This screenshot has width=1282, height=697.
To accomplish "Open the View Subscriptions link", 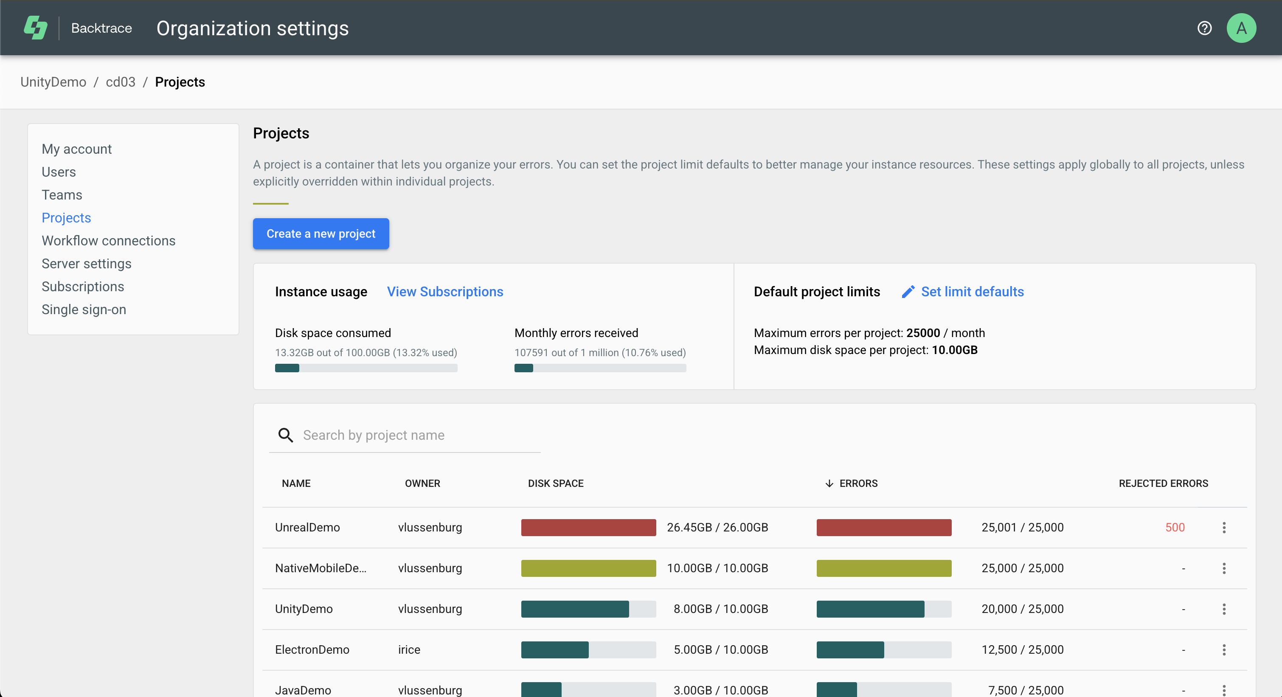I will click(x=445, y=292).
